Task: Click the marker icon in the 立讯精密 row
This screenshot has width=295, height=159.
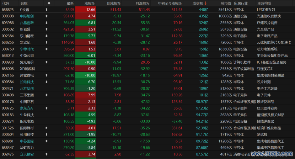Action: [x=47, y=154]
